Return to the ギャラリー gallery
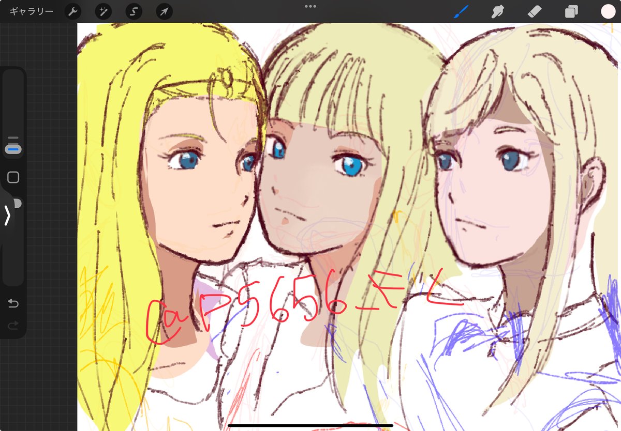Viewport: 621px width, 431px height. pyautogui.click(x=31, y=11)
